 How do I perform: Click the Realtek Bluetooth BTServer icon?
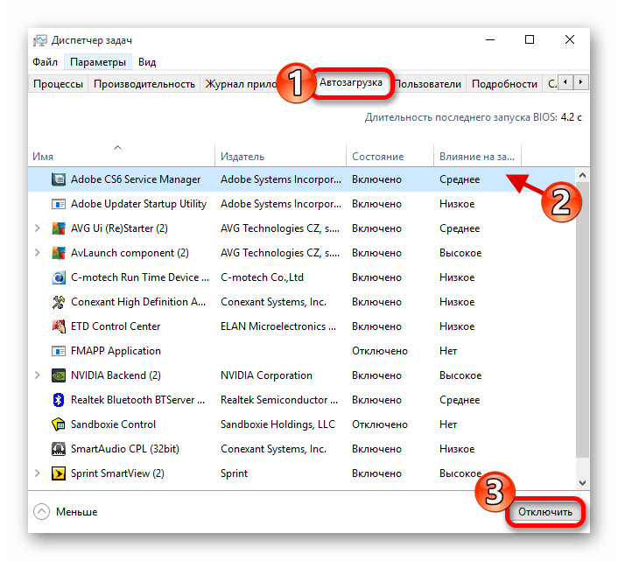coord(59,400)
